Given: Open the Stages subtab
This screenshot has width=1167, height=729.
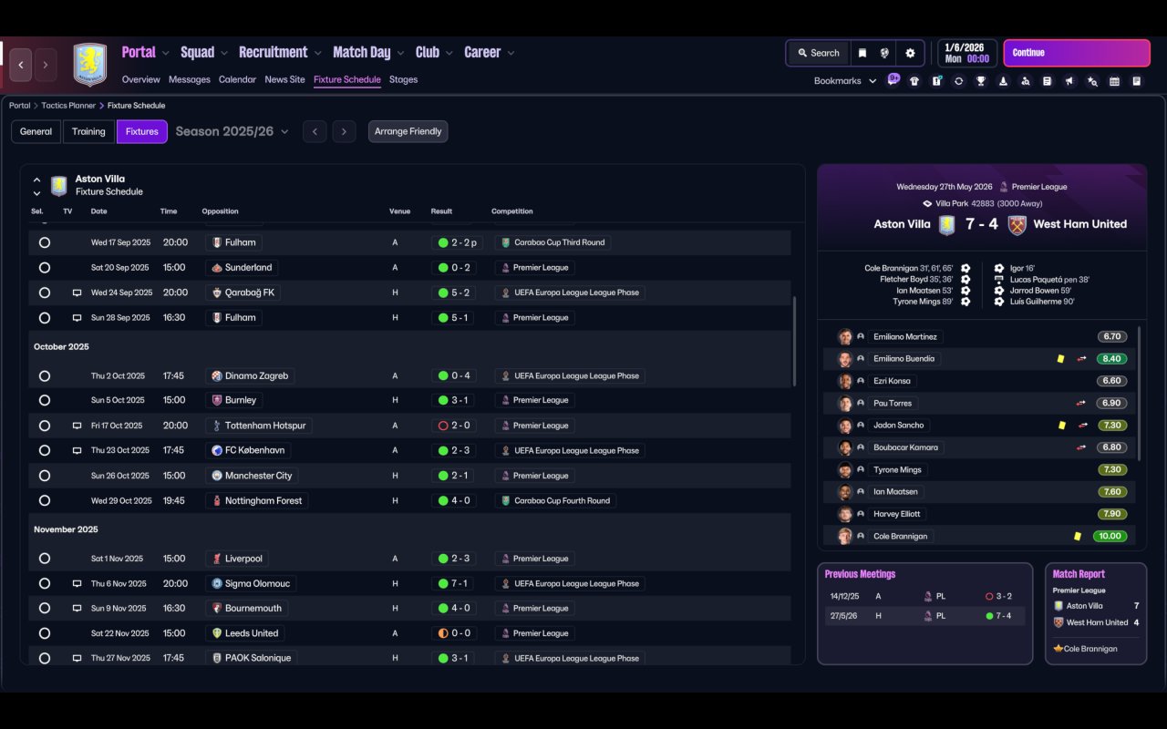Looking at the screenshot, I should pyautogui.click(x=403, y=80).
